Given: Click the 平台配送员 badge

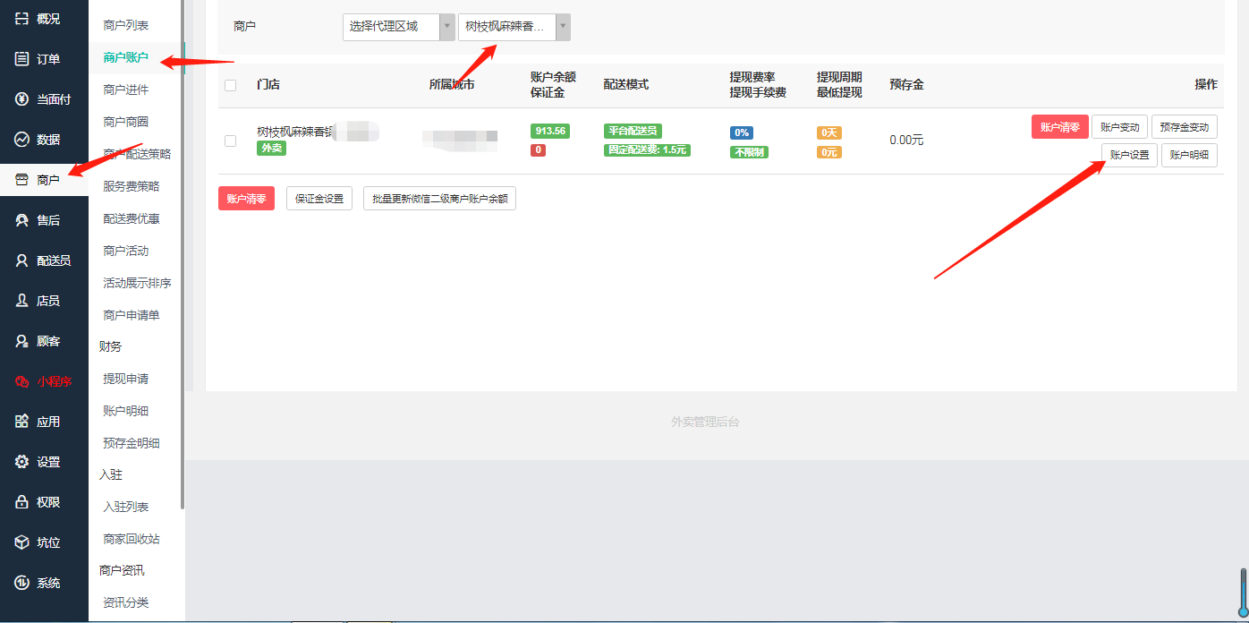Looking at the screenshot, I should (633, 131).
